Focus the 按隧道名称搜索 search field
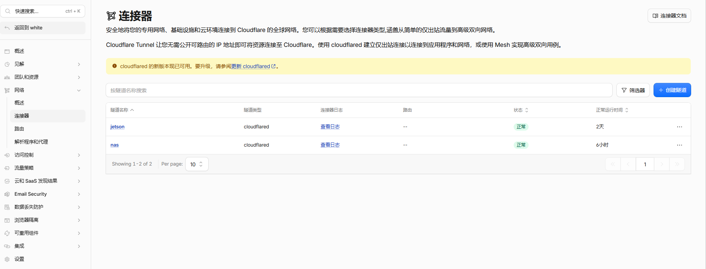The width and height of the screenshot is (706, 269). pyautogui.click(x=359, y=90)
